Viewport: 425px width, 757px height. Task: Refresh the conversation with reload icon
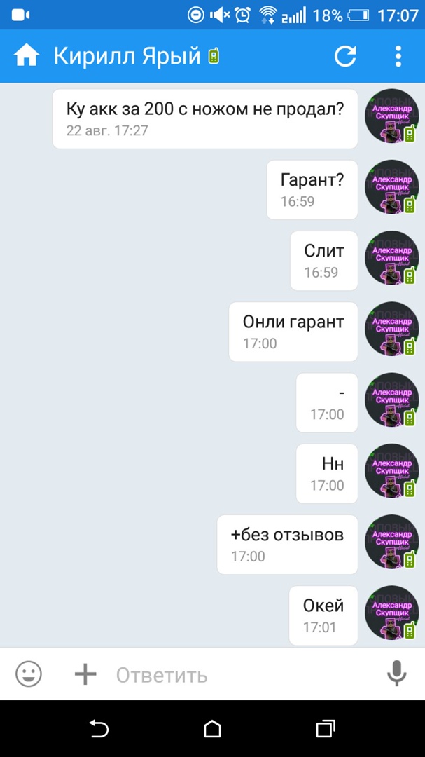coord(345,56)
